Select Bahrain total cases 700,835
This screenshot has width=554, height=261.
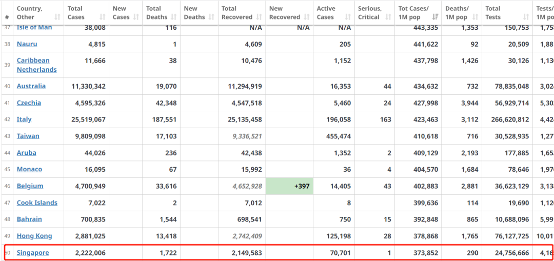pos(93,219)
